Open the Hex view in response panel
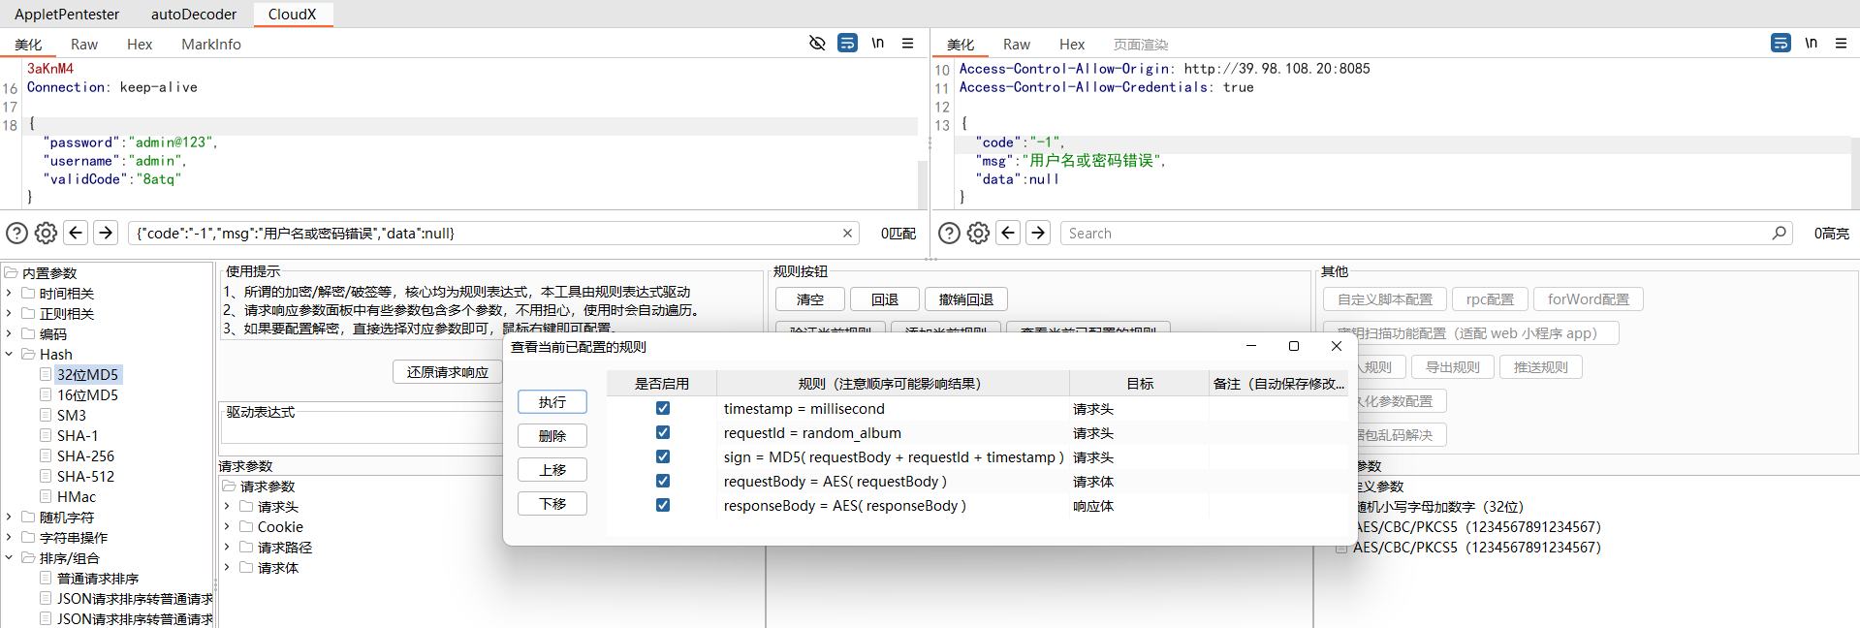This screenshot has width=1860, height=628. (x=1071, y=45)
